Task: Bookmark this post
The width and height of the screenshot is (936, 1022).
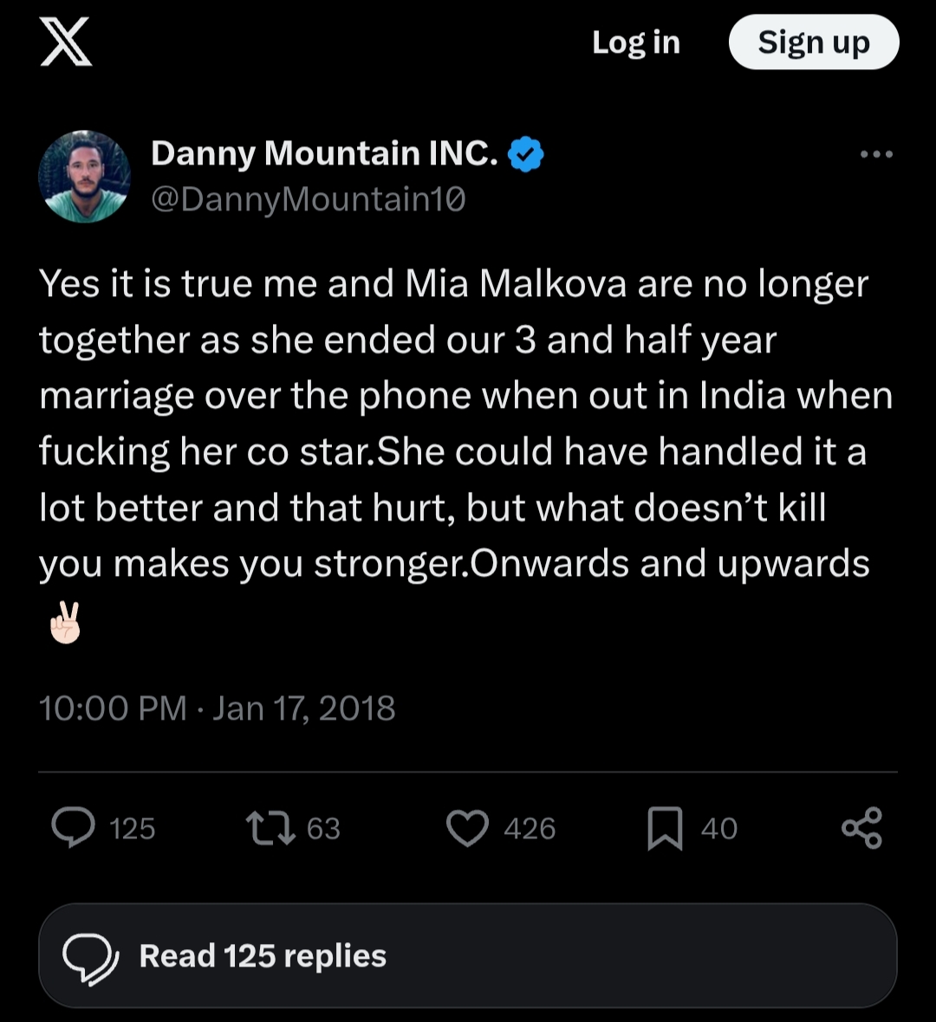Action: pos(665,828)
